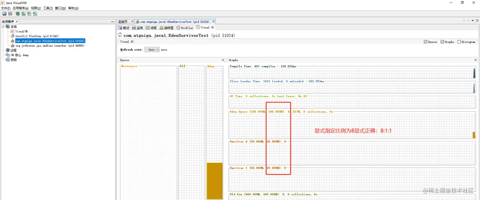Select the Visual GC tab

point(205,28)
